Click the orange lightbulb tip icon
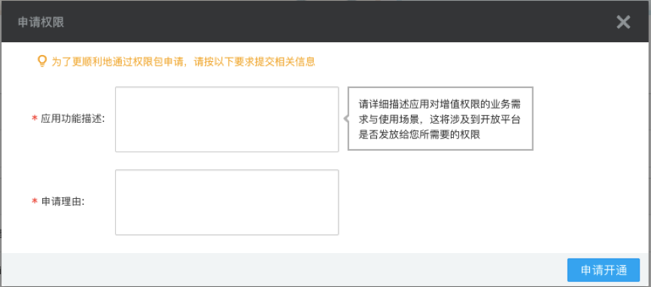 [42, 62]
